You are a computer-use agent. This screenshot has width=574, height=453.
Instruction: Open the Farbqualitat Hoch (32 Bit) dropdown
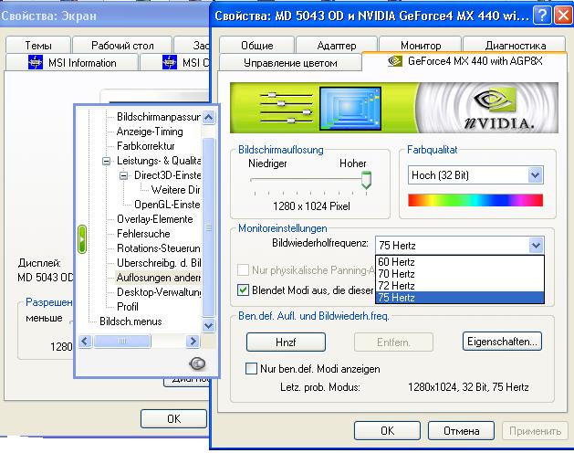(x=475, y=175)
